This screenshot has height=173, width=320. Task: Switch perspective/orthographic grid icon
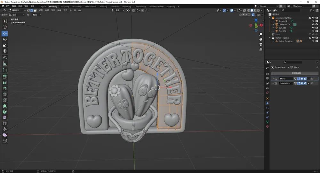[x=260, y=49]
